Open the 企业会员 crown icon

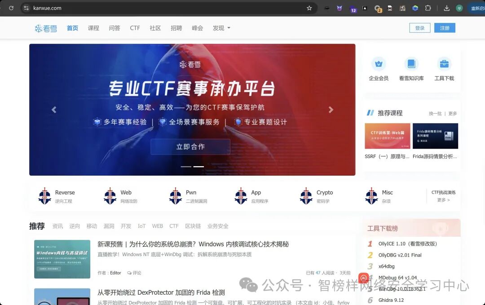click(x=379, y=64)
